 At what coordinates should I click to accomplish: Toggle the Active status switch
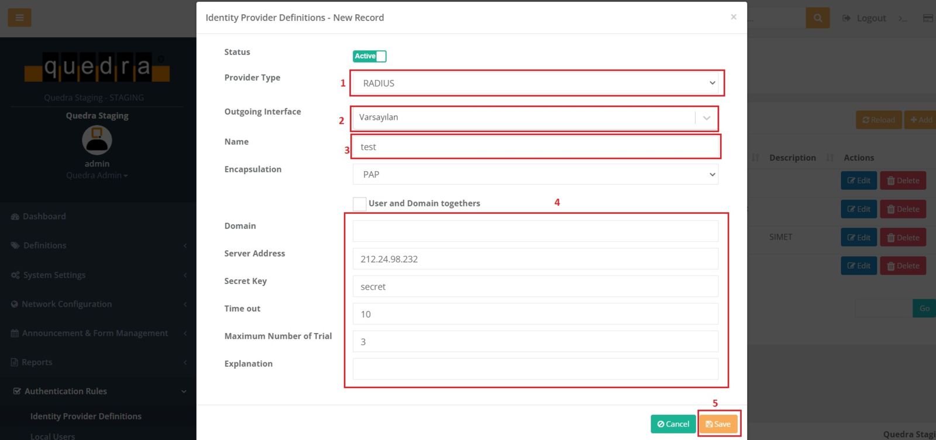369,56
